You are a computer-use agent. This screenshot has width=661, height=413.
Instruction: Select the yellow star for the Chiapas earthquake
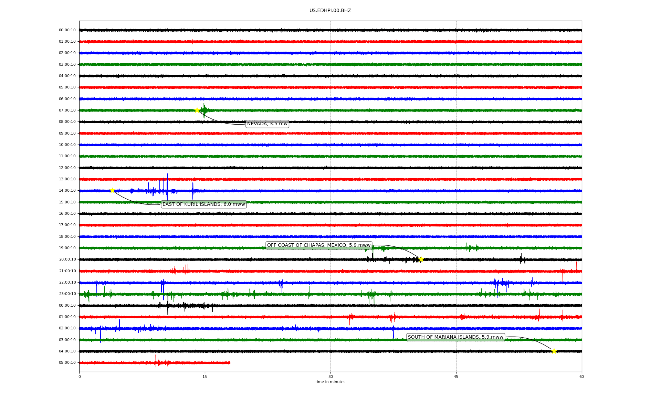tap(421, 259)
